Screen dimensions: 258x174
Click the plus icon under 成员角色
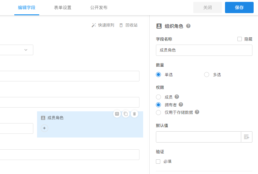pyautogui.click(x=45, y=128)
